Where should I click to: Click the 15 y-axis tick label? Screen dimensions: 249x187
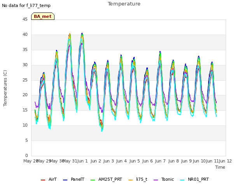point(25,110)
